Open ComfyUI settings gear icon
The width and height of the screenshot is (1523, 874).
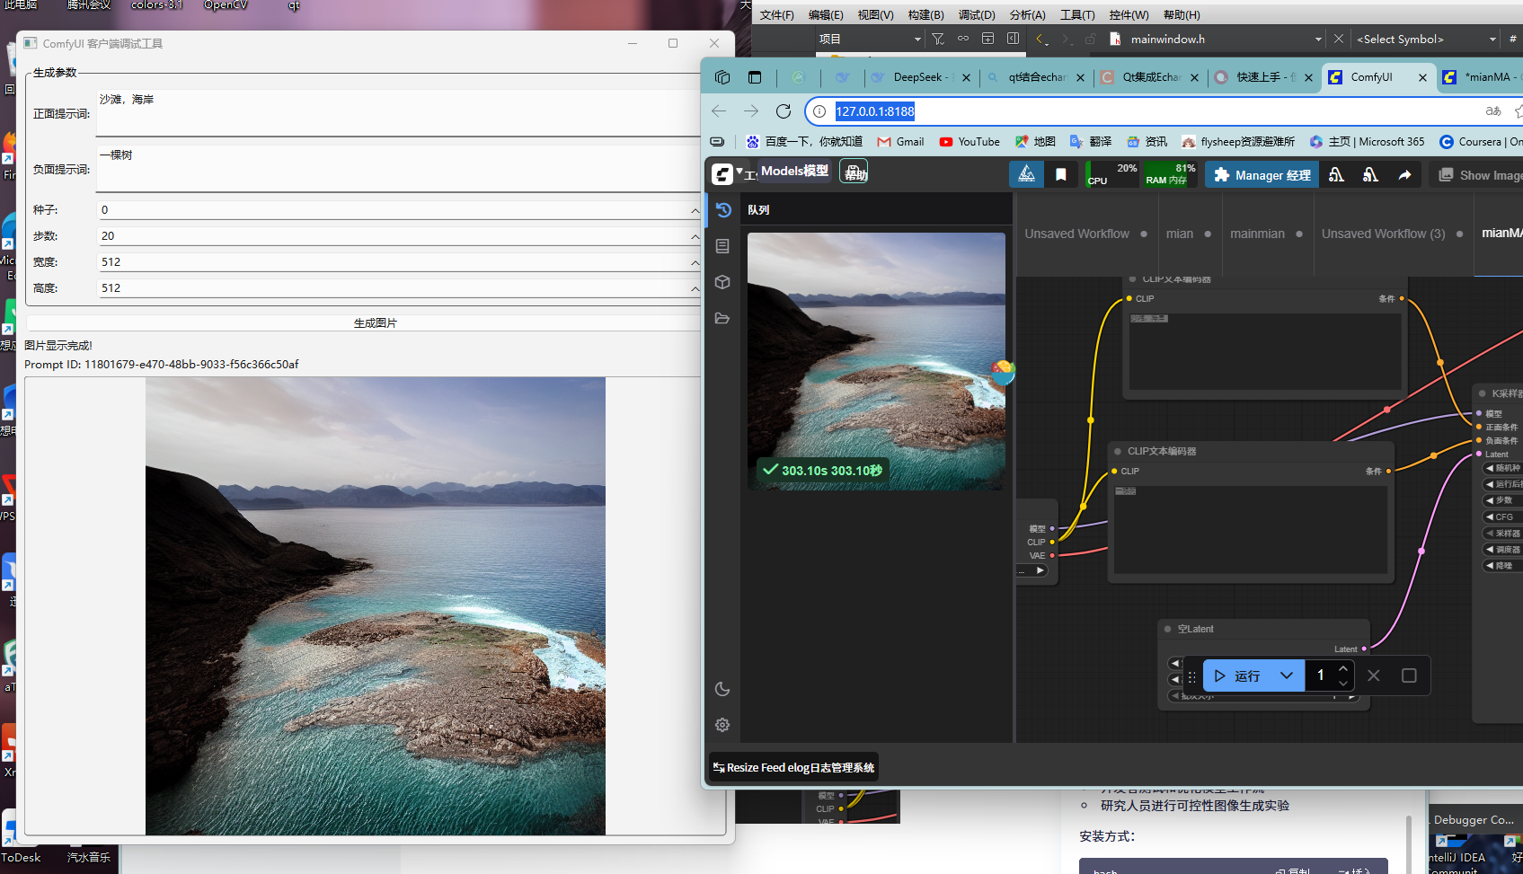(x=722, y=725)
